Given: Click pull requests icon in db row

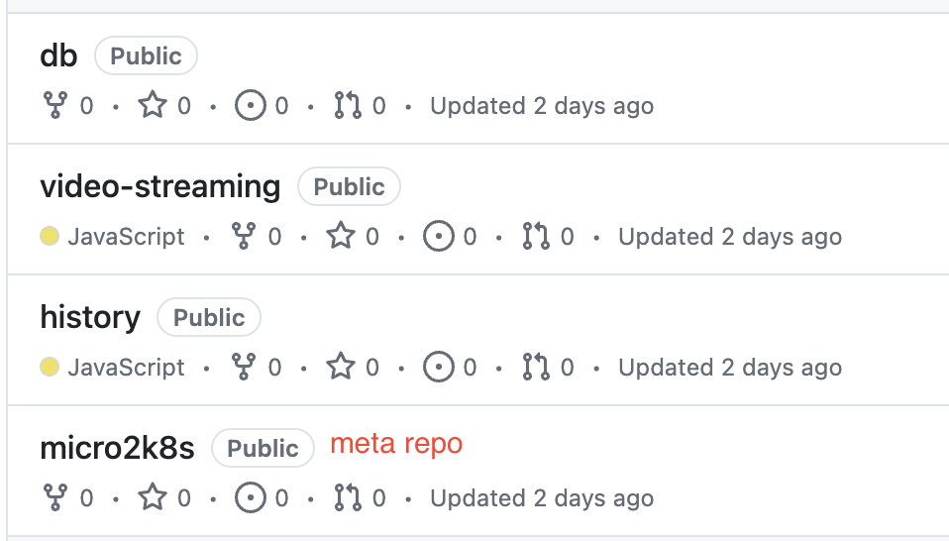Looking at the screenshot, I should tap(348, 105).
